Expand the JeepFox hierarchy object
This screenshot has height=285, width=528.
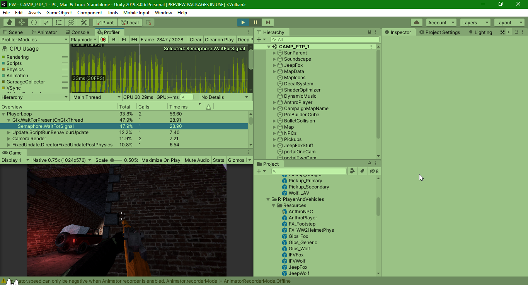(274, 65)
